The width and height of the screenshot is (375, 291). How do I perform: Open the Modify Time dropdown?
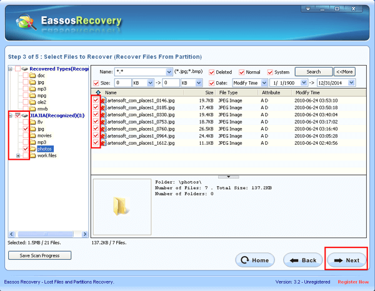coord(264,83)
